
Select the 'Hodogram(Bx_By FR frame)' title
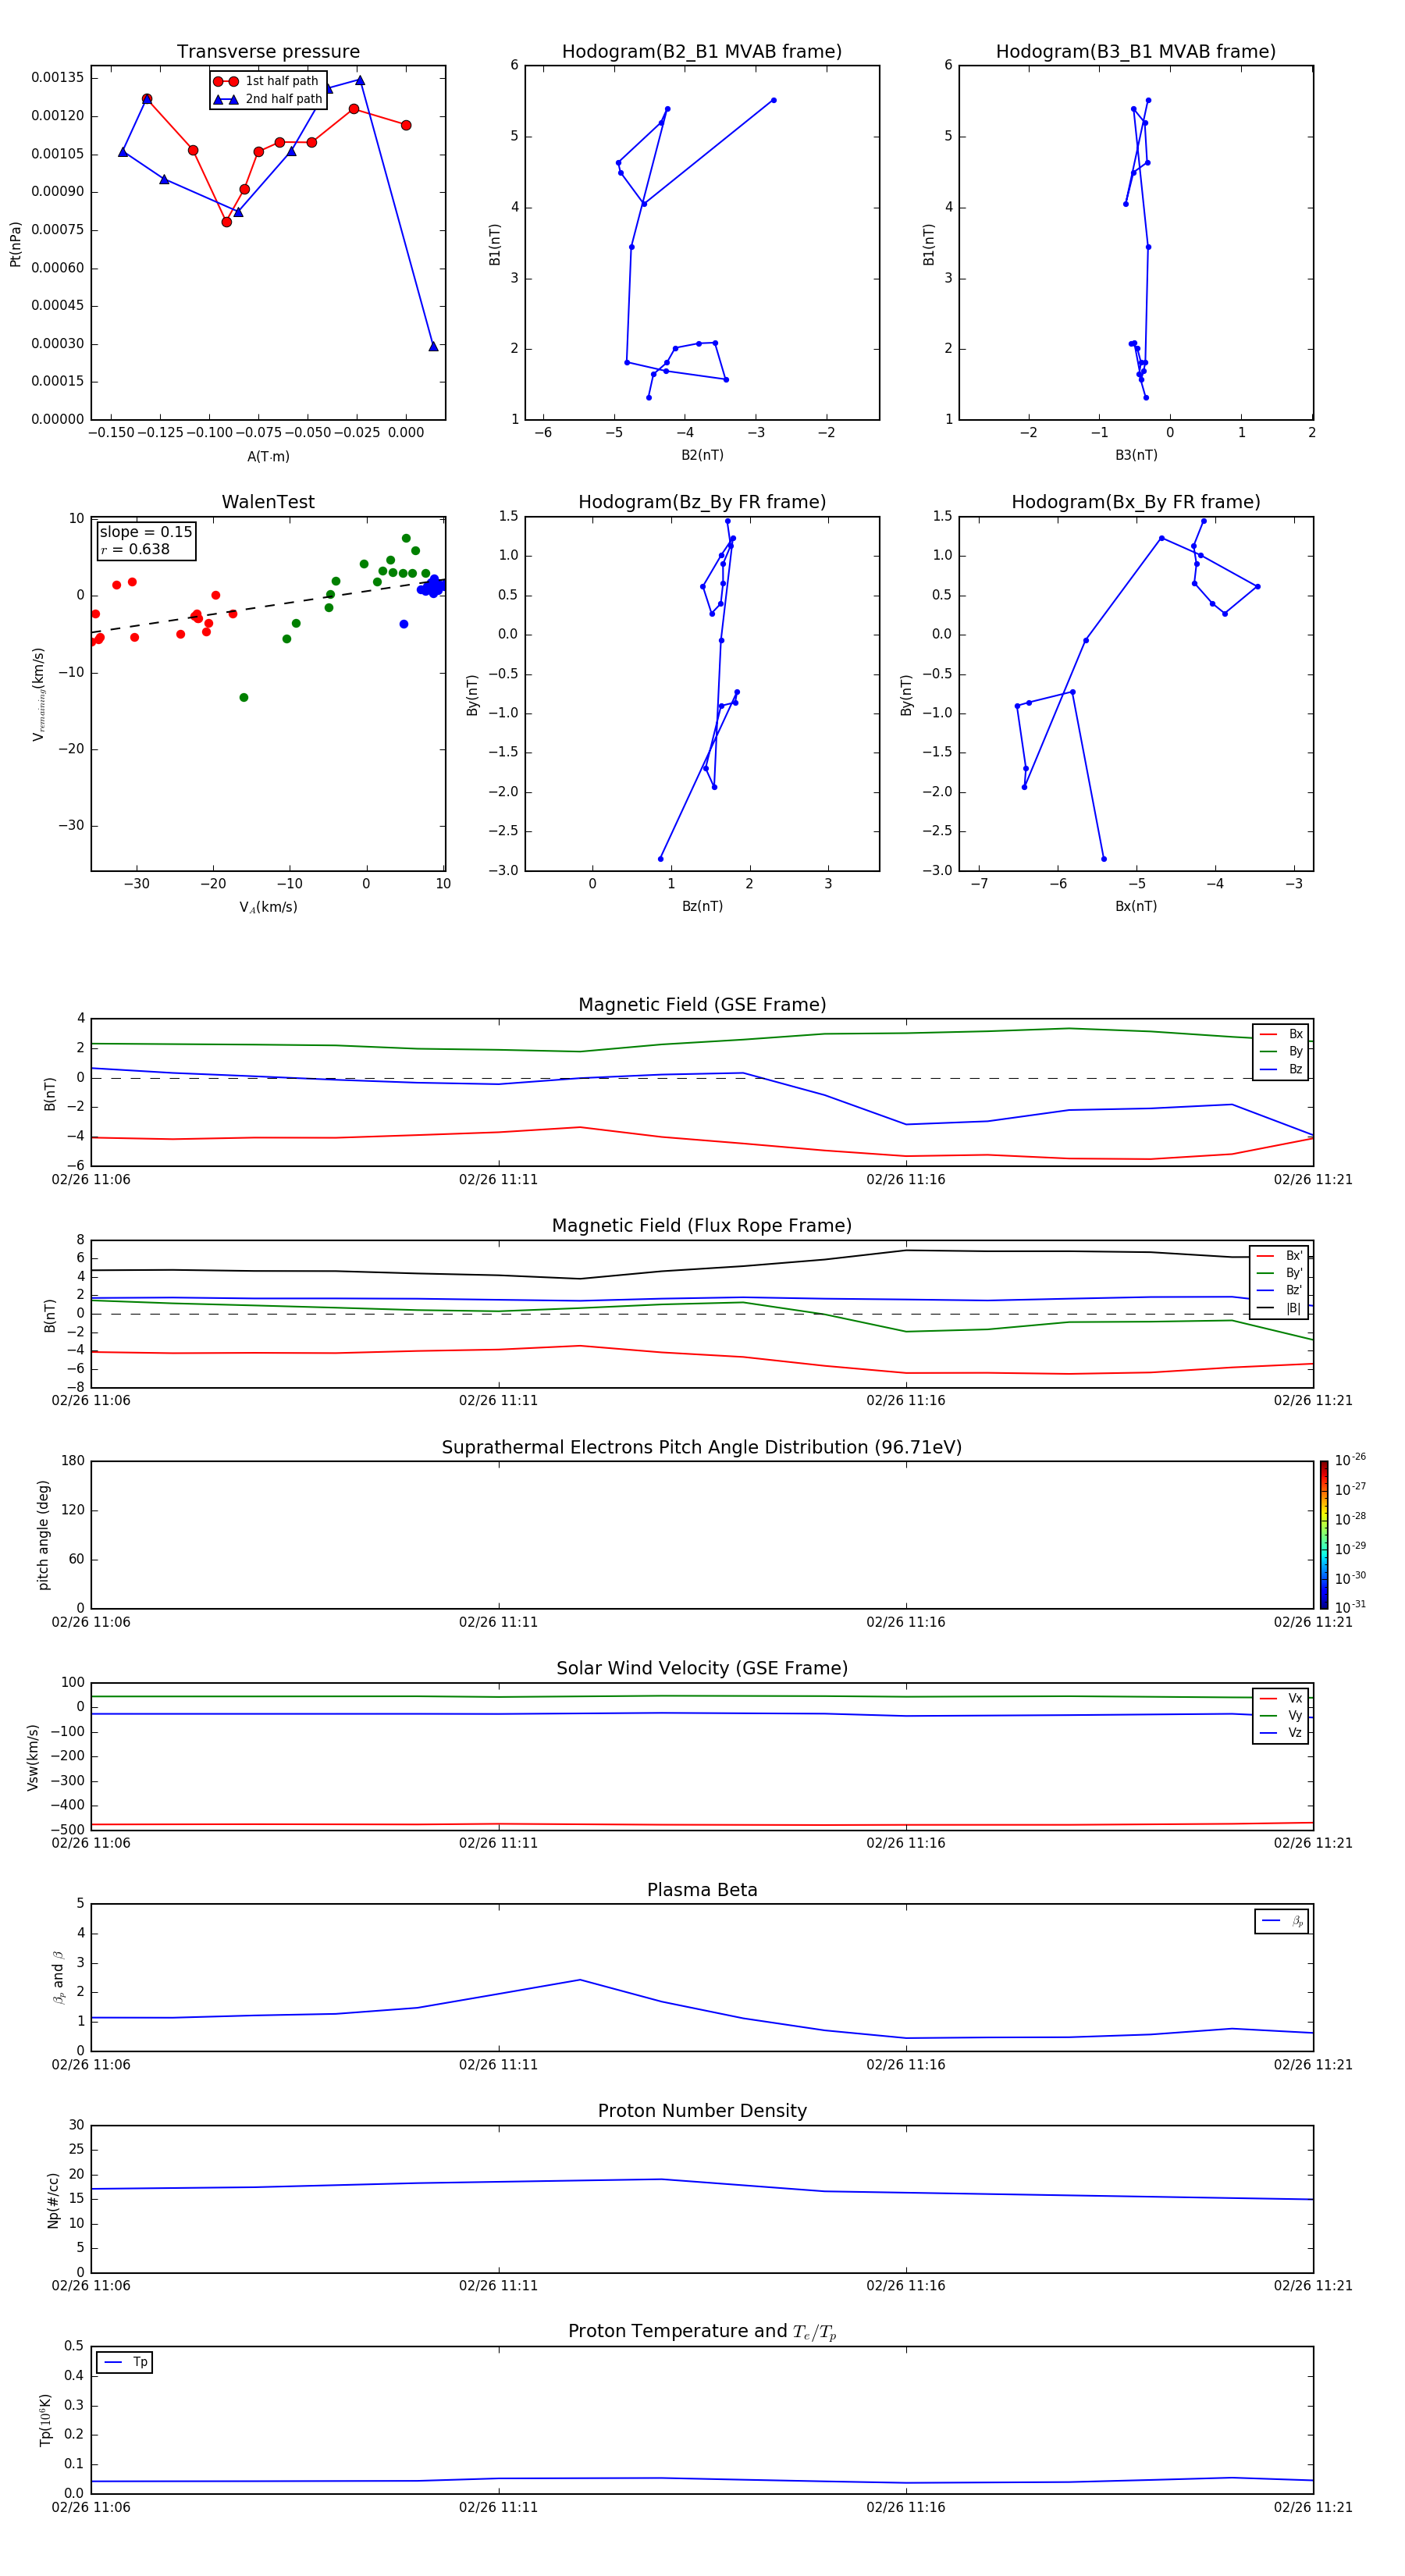1136,502
